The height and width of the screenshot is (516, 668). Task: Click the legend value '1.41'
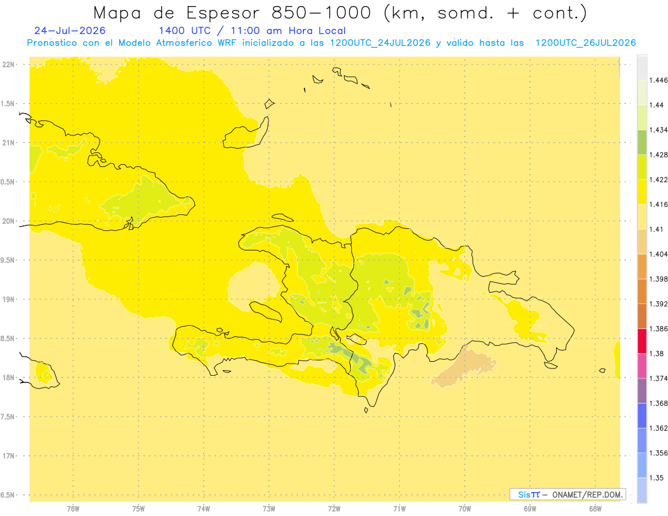(x=657, y=229)
